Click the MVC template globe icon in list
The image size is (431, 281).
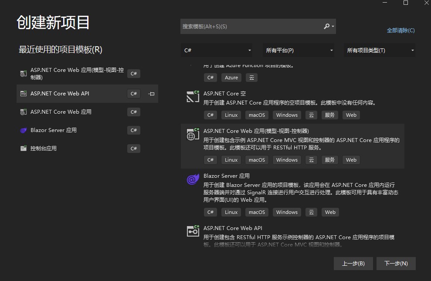(x=193, y=134)
